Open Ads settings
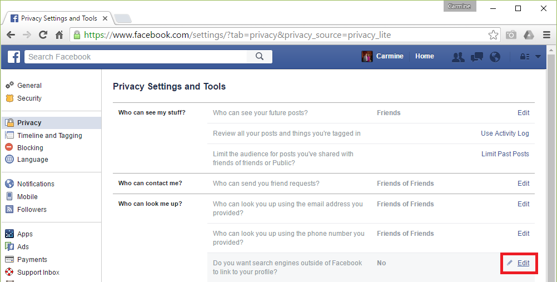This screenshot has height=282, width=557. coord(23,247)
